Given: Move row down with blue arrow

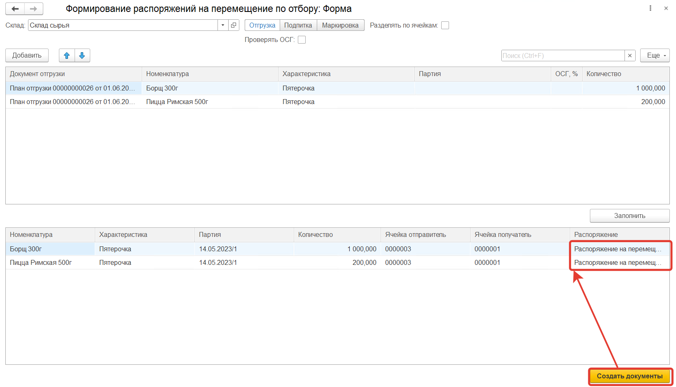Looking at the screenshot, I should (82, 56).
